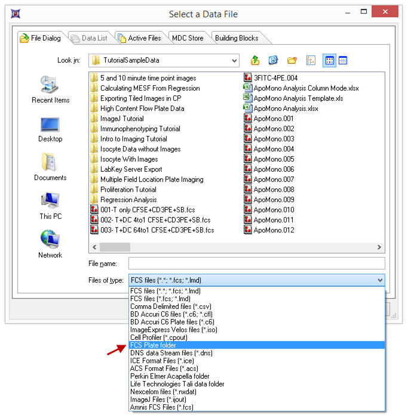Open the Building Blocks tab

(x=237, y=38)
